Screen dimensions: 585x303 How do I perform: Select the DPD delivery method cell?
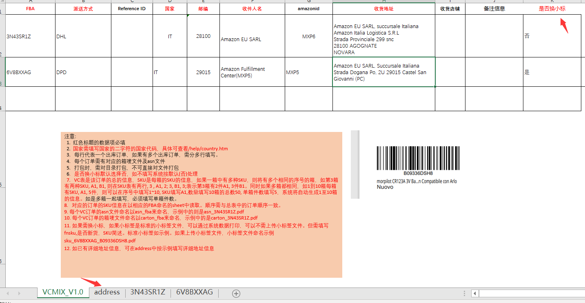(x=83, y=72)
